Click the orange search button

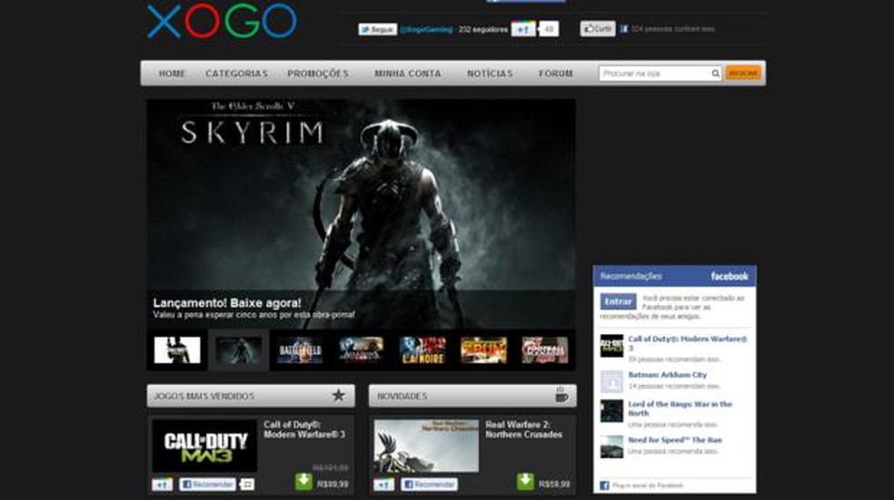pos(743,74)
